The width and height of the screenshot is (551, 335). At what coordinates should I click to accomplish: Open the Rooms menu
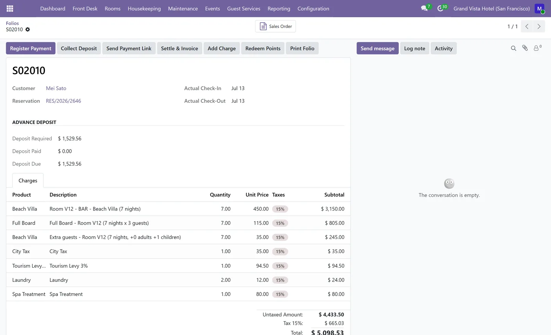pos(113,8)
